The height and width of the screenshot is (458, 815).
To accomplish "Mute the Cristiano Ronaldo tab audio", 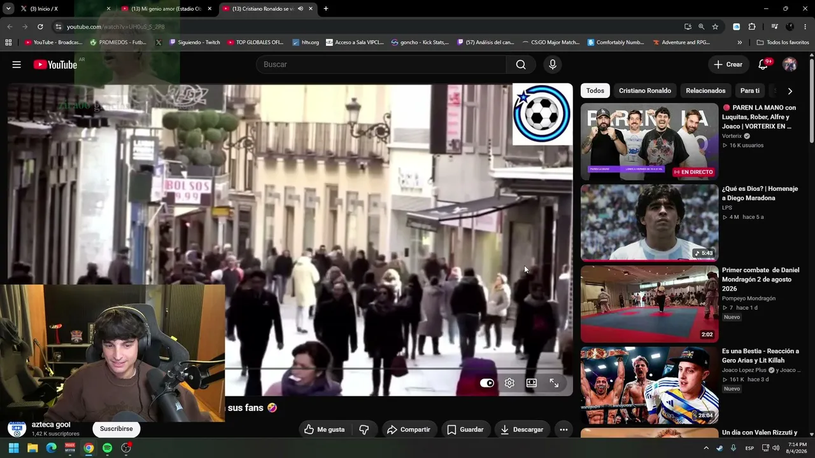I will click(301, 9).
